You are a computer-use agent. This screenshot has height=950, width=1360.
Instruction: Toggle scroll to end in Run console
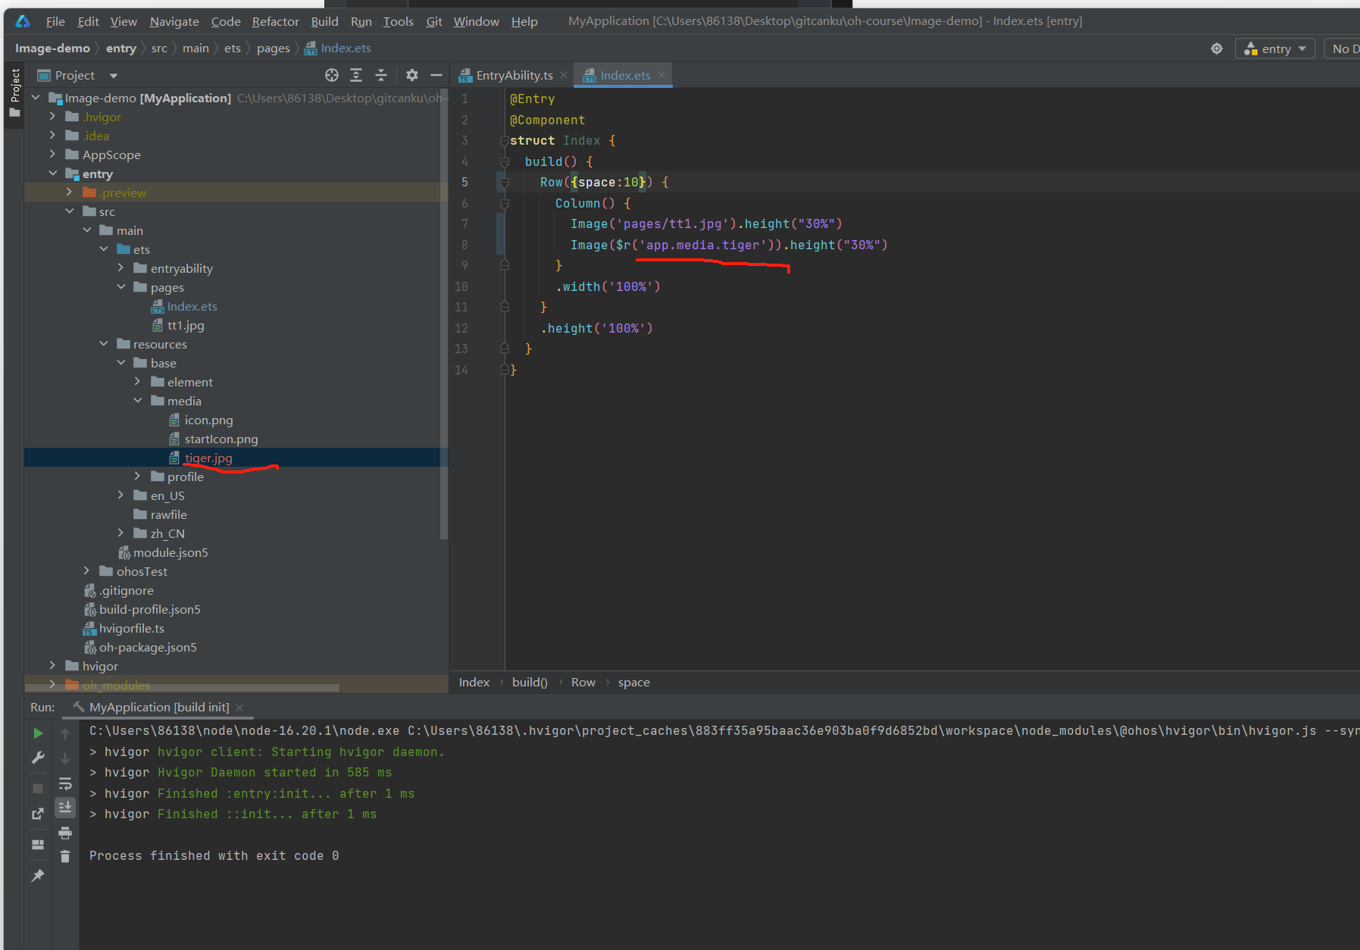[x=65, y=808]
